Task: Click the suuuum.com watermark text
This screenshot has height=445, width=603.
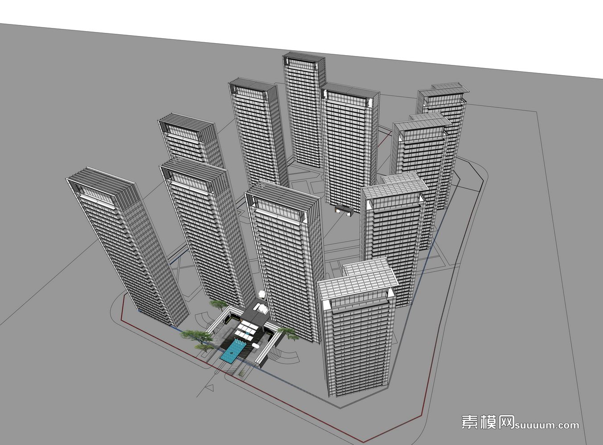Action: point(547,425)
